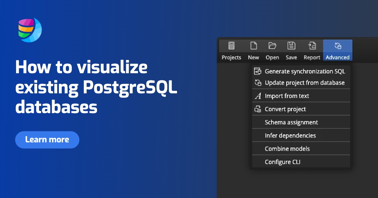The height and width of the screenshot is (198, 378).
Task: Choose Convert project menu entry
Action: 301,109
